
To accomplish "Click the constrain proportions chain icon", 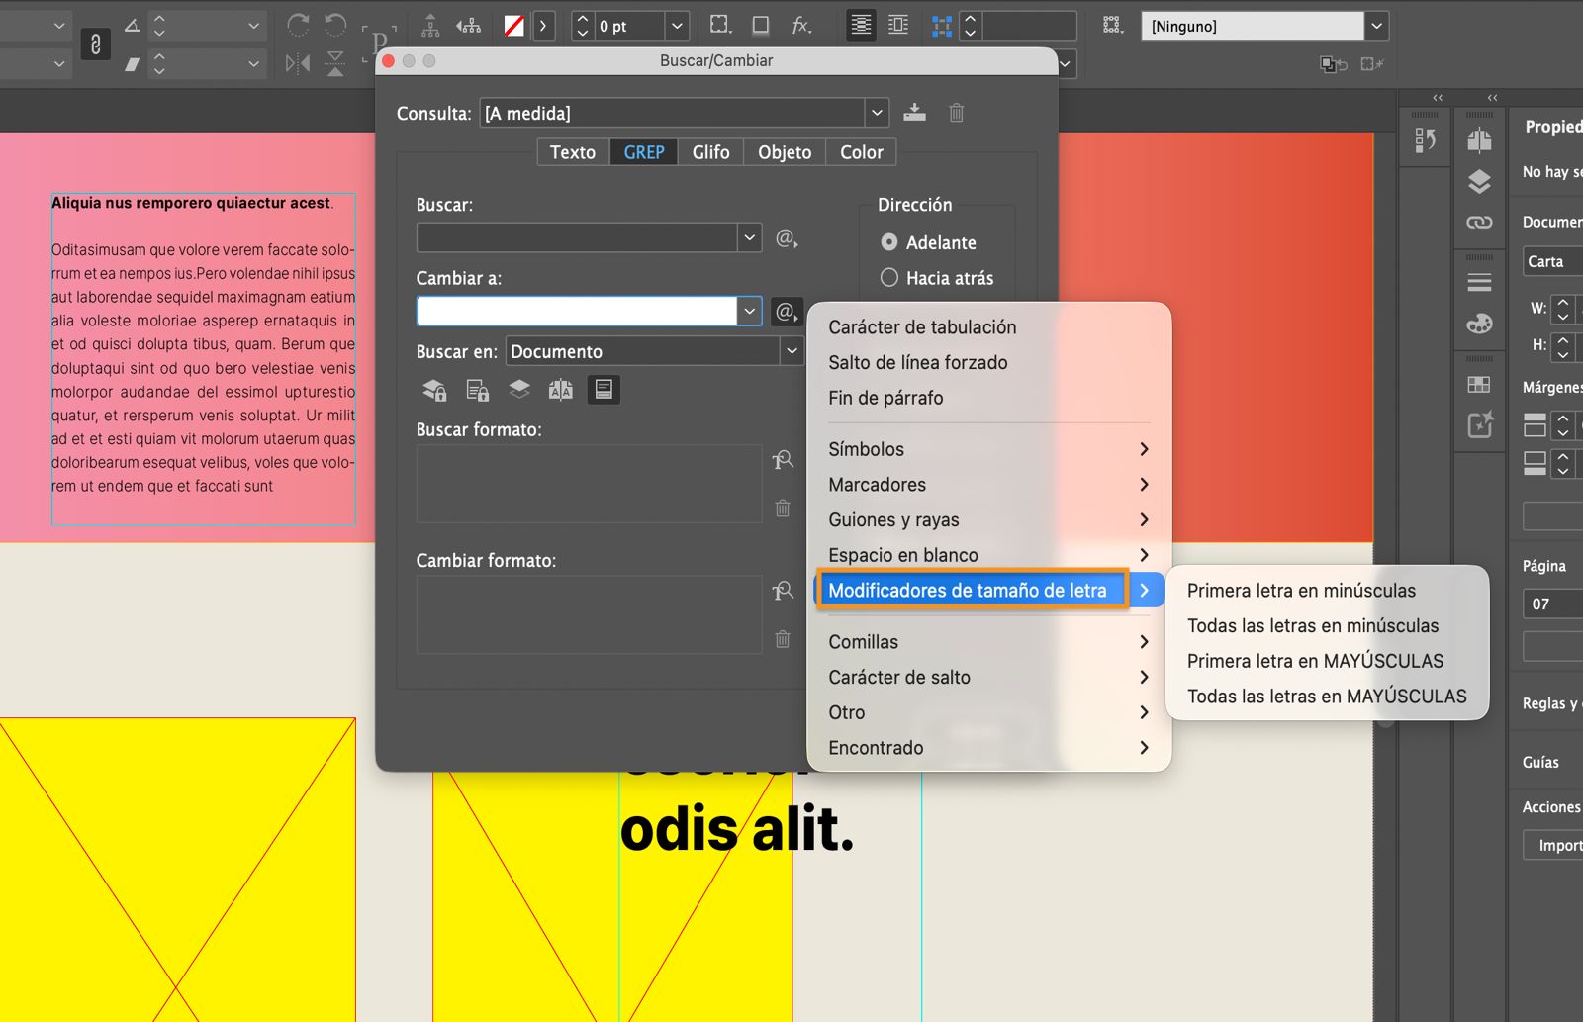I will pyautogui.click(x=95, y=45).
